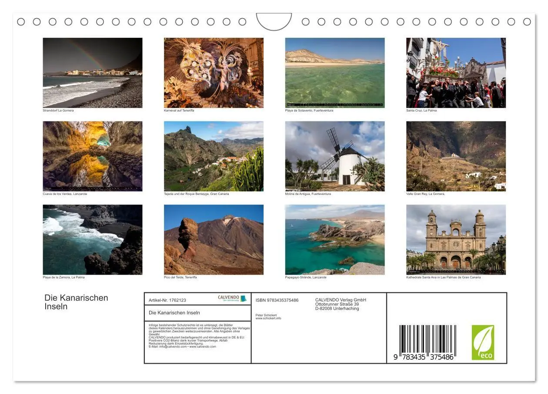
Task: Click the Pico del Teide photo
Action: (x=214, y=240)
